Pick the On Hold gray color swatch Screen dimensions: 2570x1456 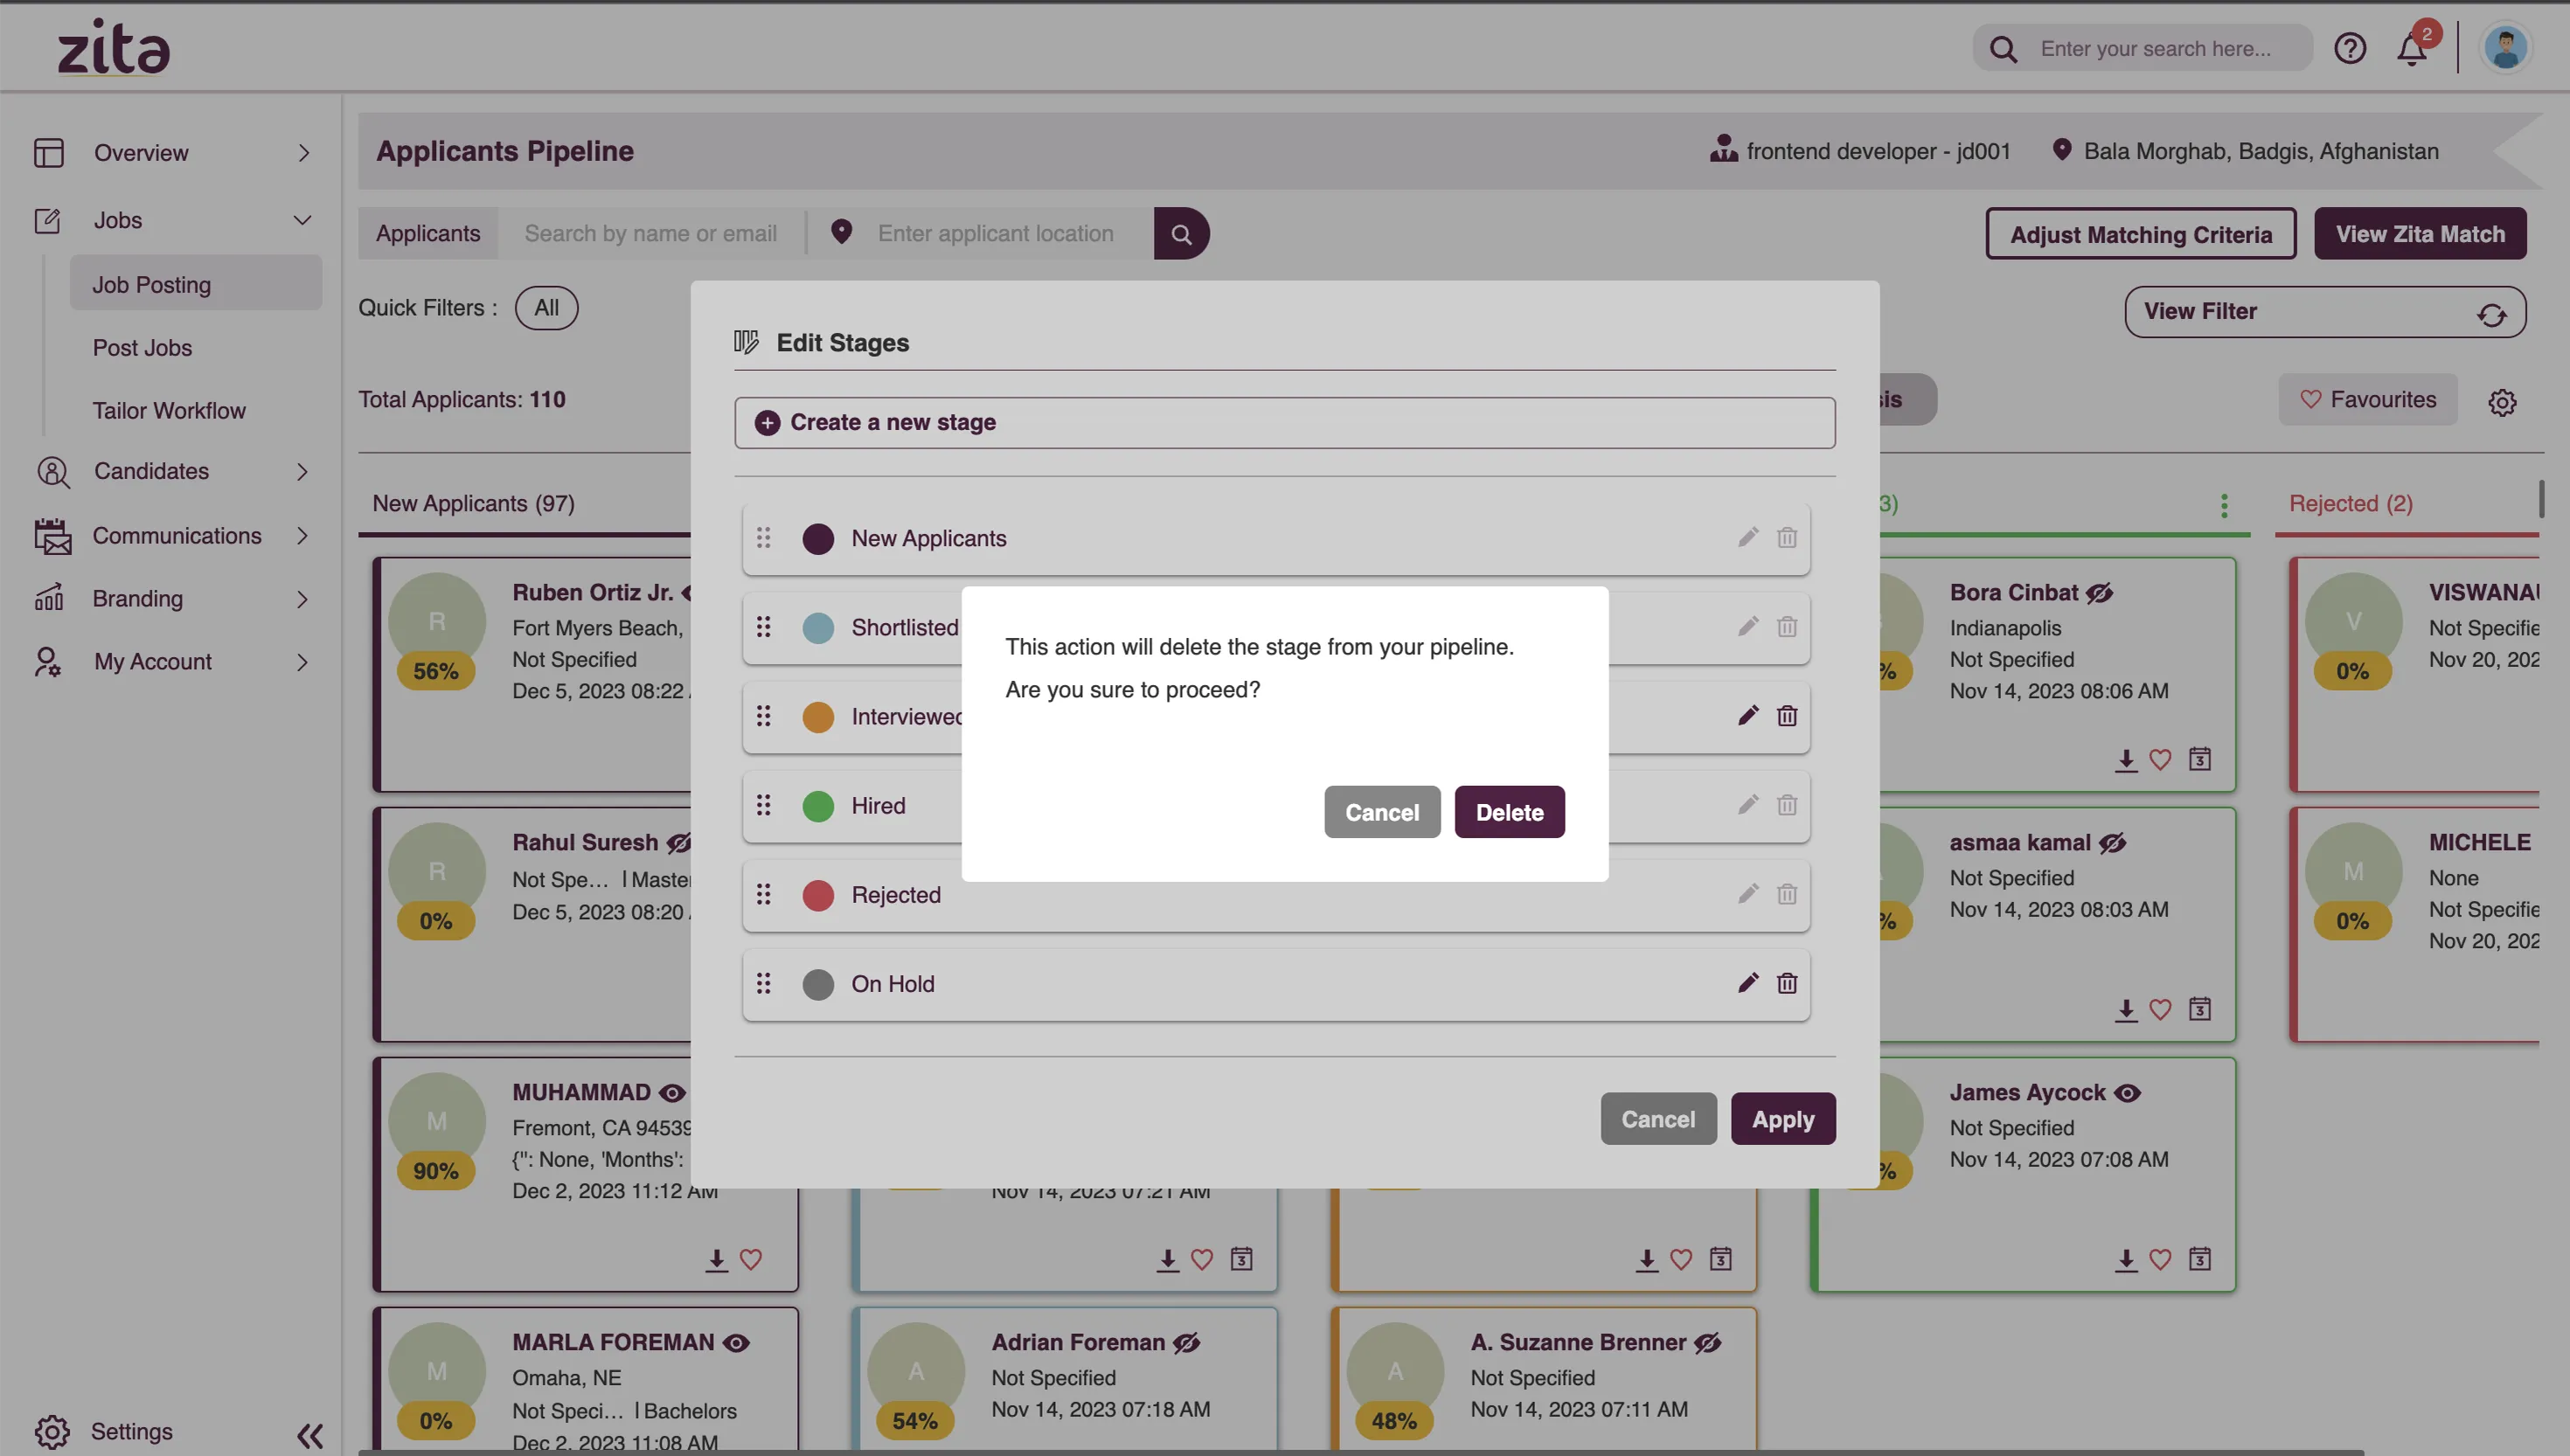point(818,984)
